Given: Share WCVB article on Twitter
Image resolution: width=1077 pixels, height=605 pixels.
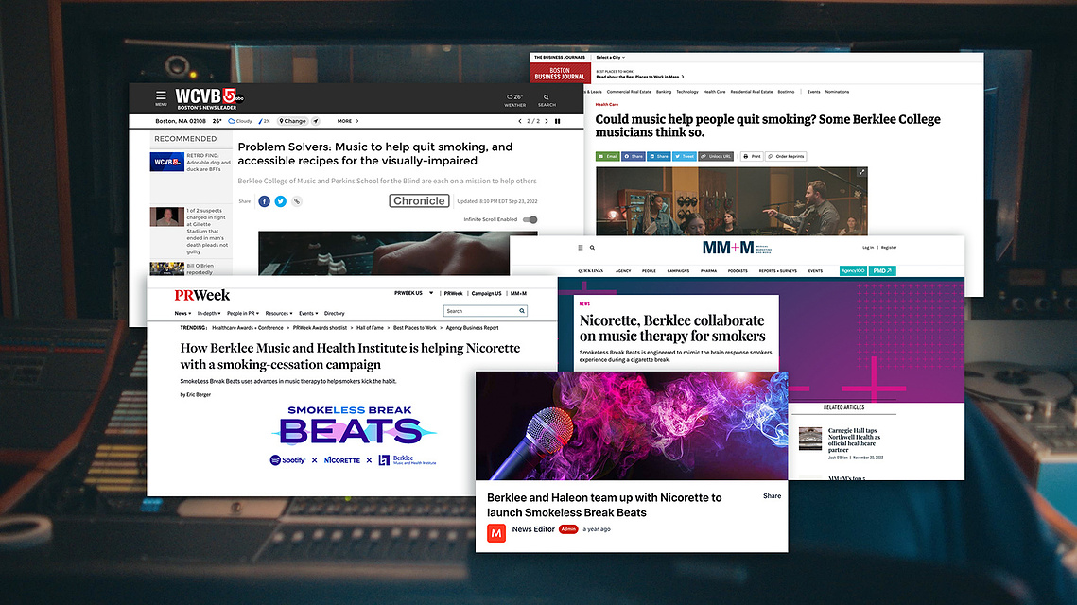Looking at the screenshot, I should coord(280,201).
